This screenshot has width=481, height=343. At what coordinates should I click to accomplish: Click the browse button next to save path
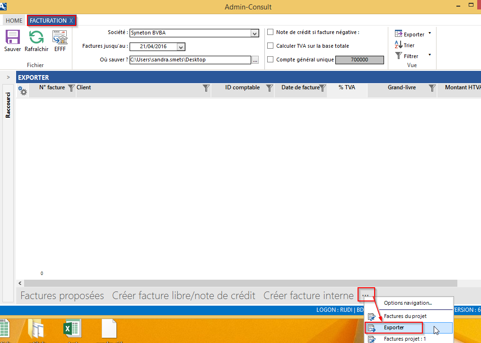pos(255,60)
